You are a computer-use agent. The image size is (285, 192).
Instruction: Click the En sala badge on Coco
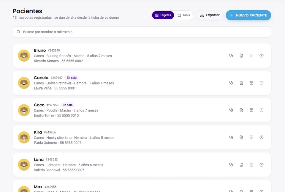click(68, 105)
